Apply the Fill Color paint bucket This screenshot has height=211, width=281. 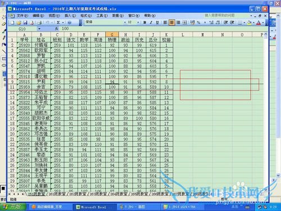click(x=250, y=23)
